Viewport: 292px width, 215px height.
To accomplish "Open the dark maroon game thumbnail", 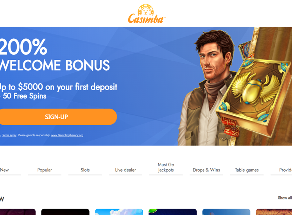I will click(18, 212).
